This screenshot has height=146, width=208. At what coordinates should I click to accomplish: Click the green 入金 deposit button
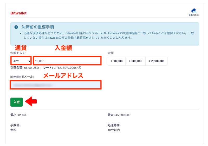(17, 102)
